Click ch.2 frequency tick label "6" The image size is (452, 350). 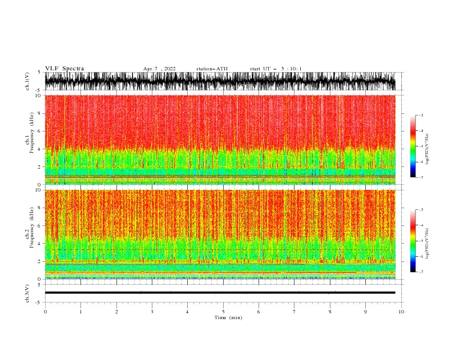[x=40, y=226]
